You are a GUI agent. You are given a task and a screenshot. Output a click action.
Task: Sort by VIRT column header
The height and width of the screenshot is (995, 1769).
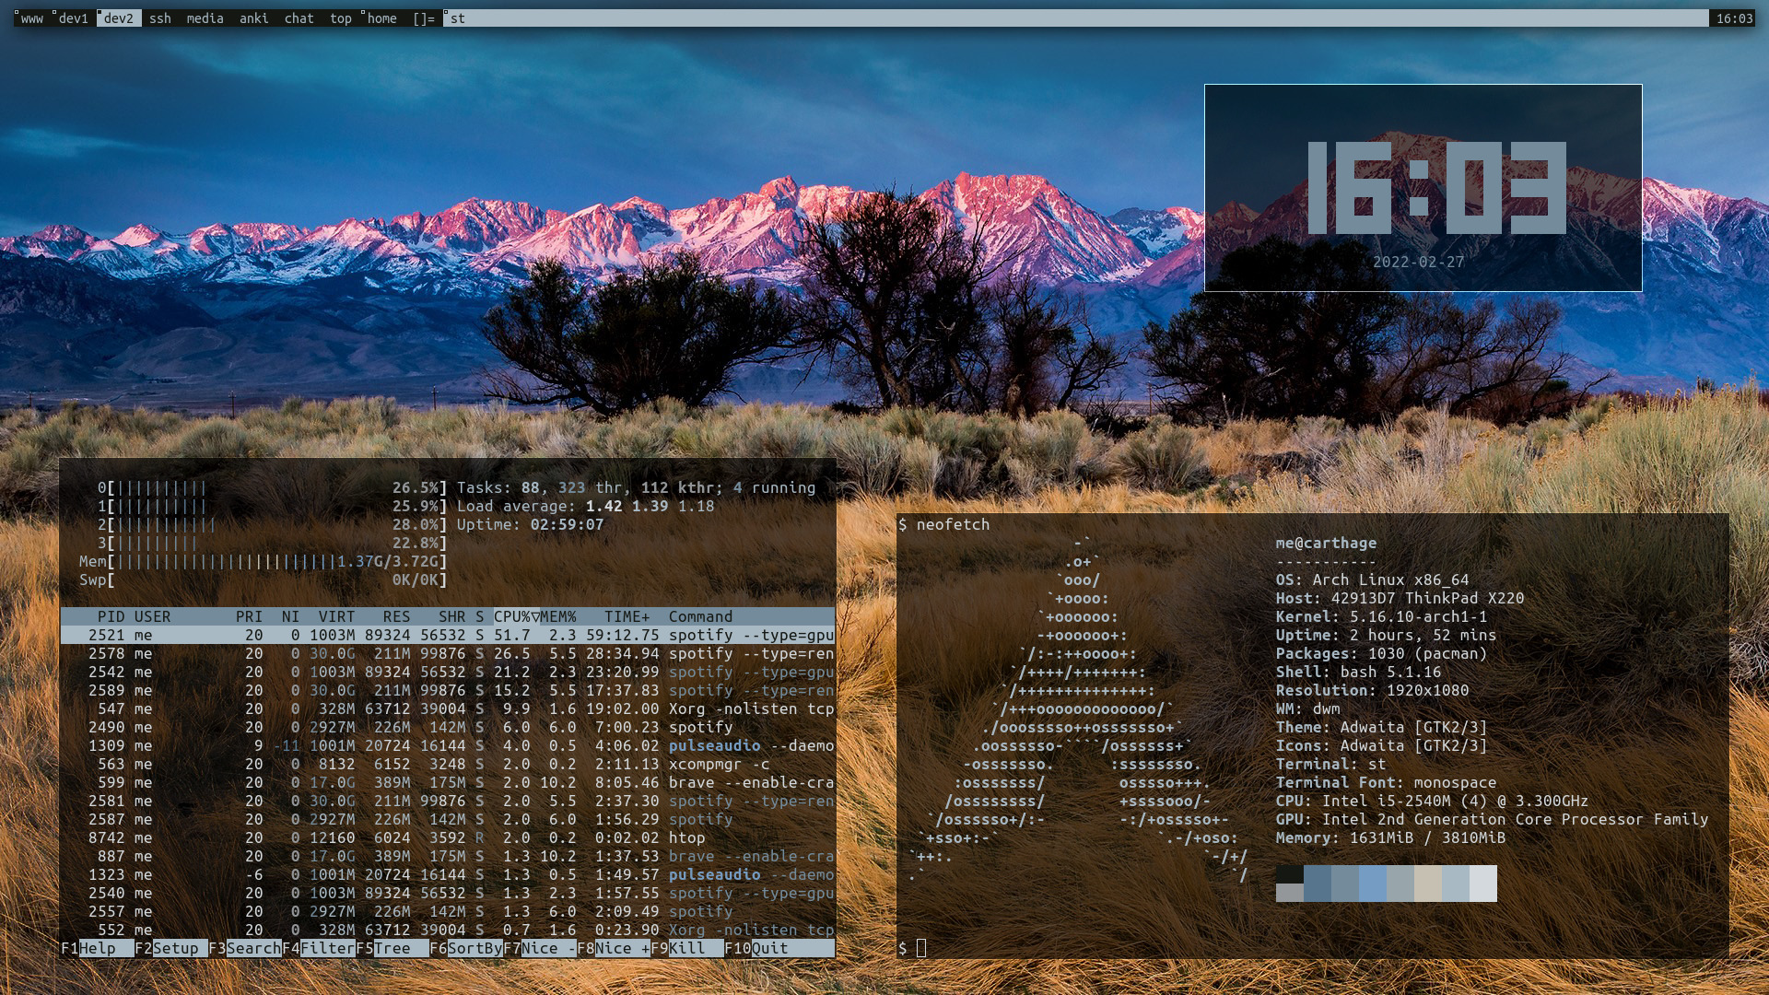[336, 616]
